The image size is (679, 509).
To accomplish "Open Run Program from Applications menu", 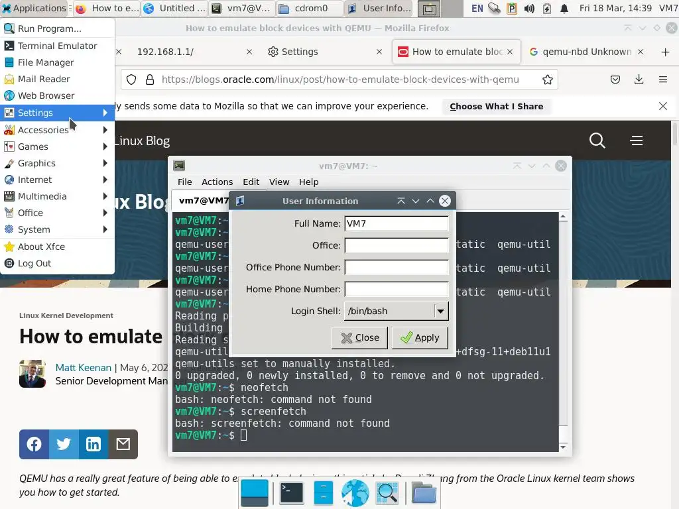I will coord(57,28).
